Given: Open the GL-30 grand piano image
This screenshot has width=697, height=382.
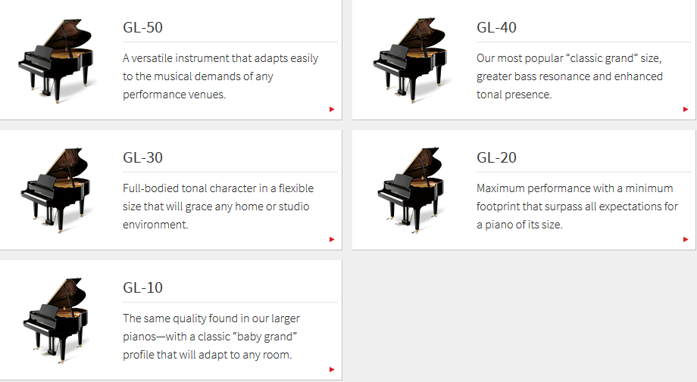Looking at the screenshot, I should 55,191.
